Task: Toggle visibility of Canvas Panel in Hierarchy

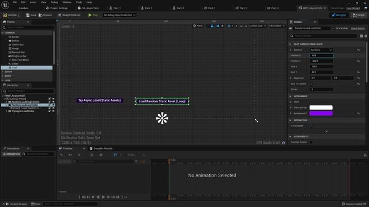Action: click(x=53, y=99)
